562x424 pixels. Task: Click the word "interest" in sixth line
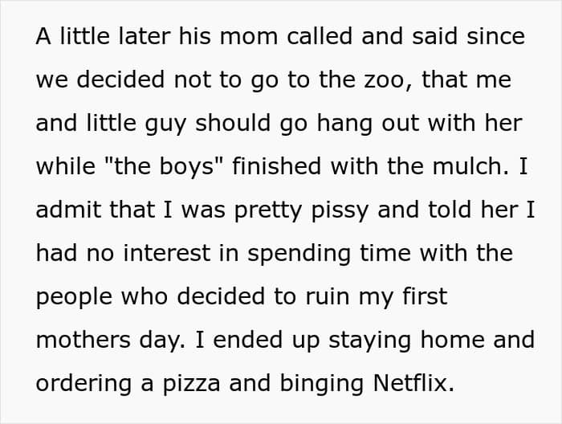coord(167,253)
